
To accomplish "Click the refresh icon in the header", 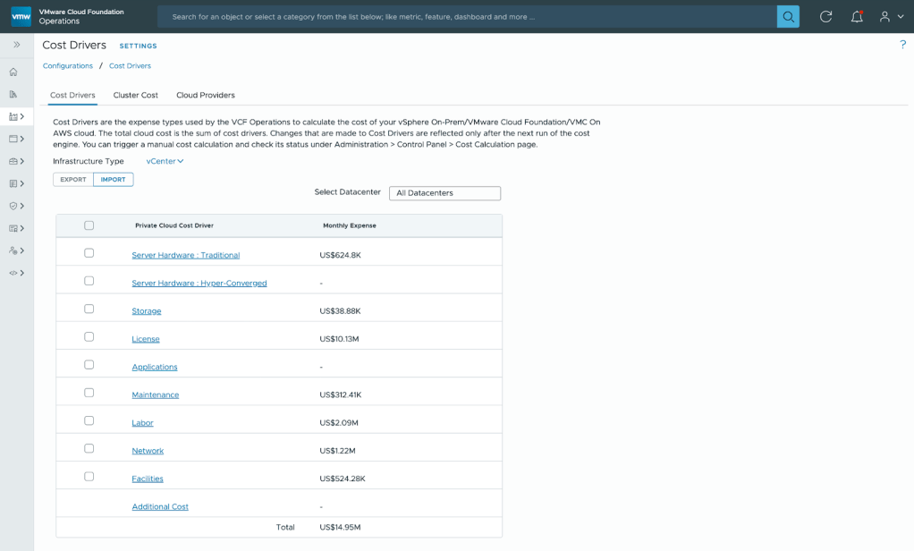I will tap(826, 16).
